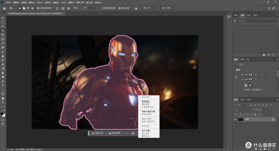The height and width of the screenshot is (151, 279).
Task: Open the layer filter 类型 dropdown
Action: point(241,105)
